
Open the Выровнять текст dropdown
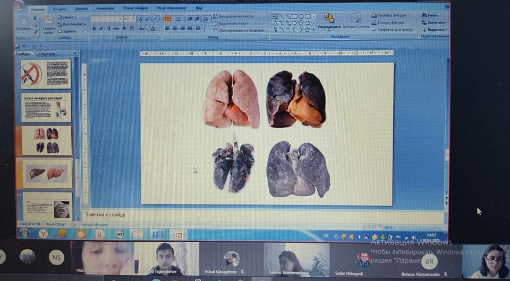pos(232,23)
